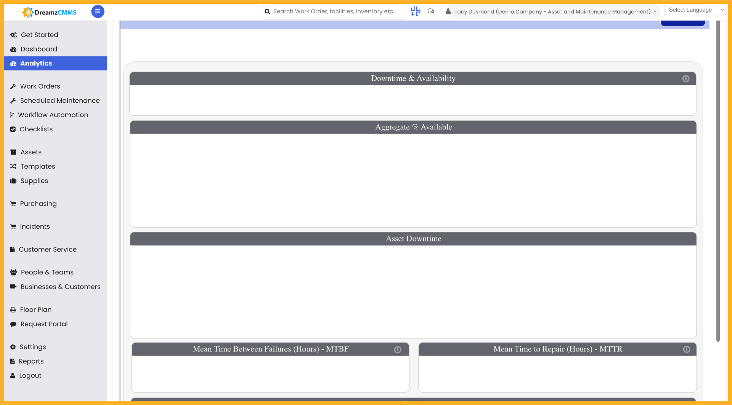The width and height of the screenshot is (732, 405).
Task: Toggle the MTTR panel info icon
Action: [687, 349]
